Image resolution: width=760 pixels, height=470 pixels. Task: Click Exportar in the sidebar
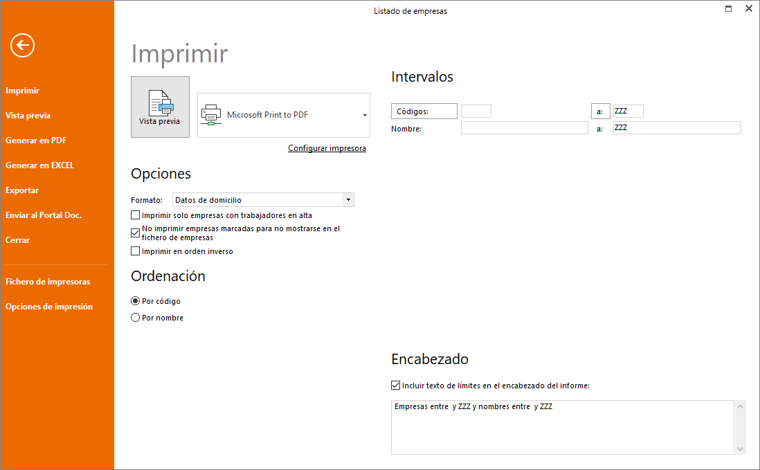22,190
